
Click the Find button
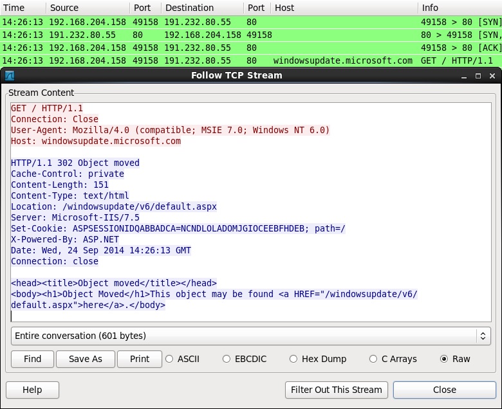[x=32, y=359]
